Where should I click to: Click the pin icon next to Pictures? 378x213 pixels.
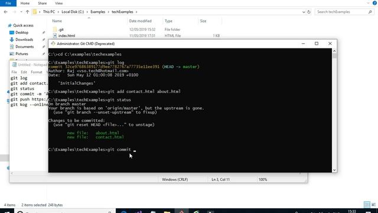[44, 54]
